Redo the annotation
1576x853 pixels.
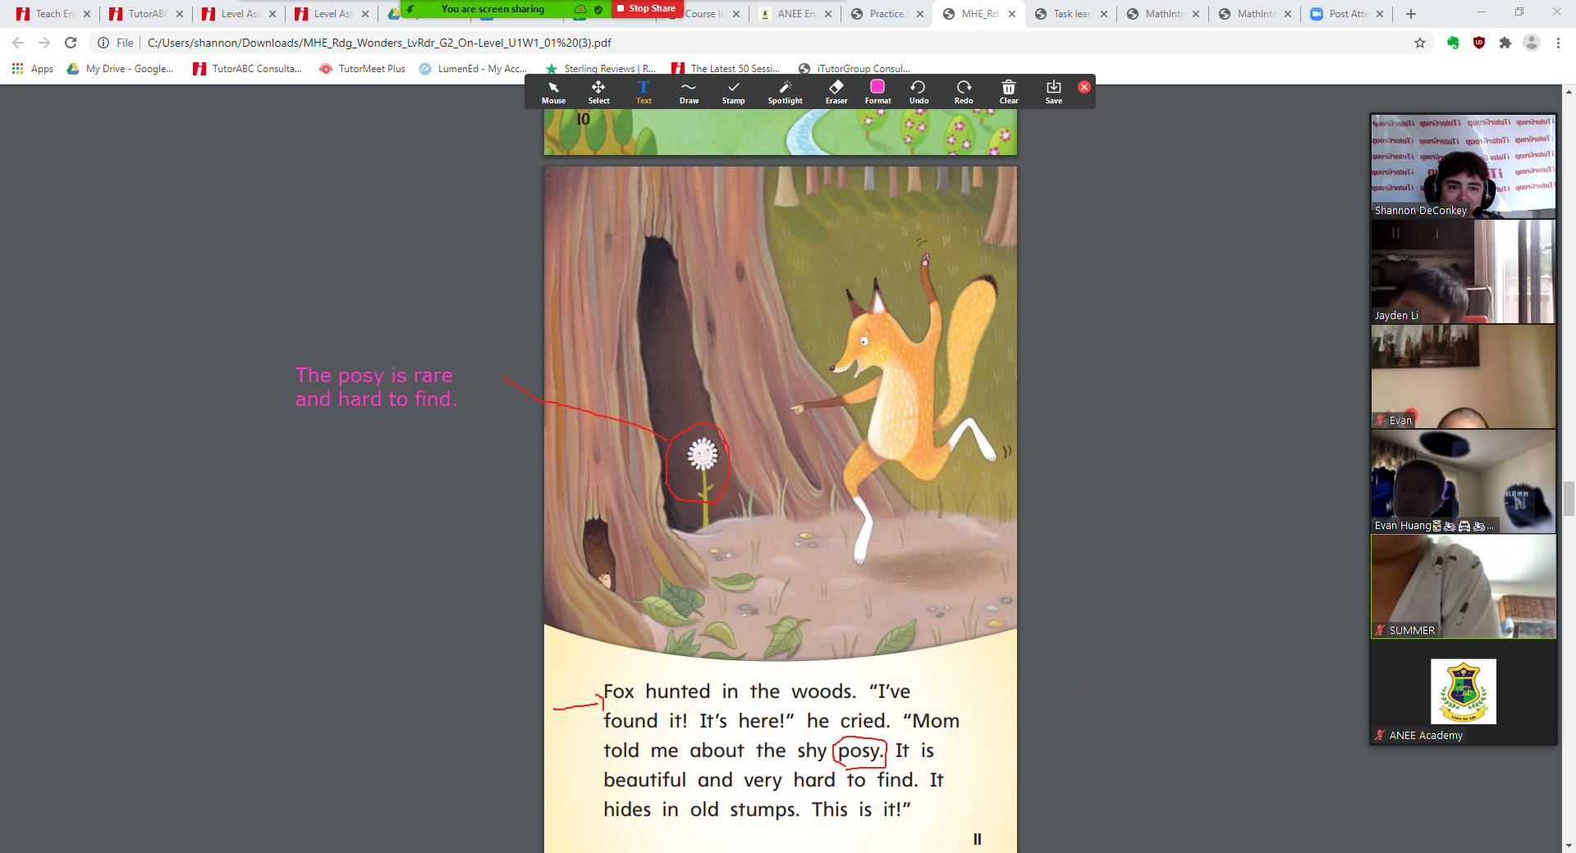pyautogui.click(x=964, y=92)
